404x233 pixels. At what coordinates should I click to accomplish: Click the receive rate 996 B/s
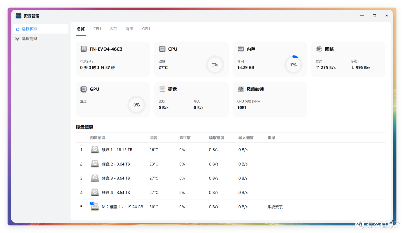[x=363, y=67]
